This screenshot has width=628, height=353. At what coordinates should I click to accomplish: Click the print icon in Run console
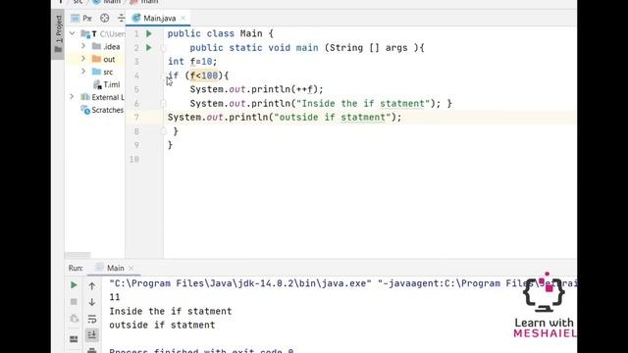click(x=92, y=350)
